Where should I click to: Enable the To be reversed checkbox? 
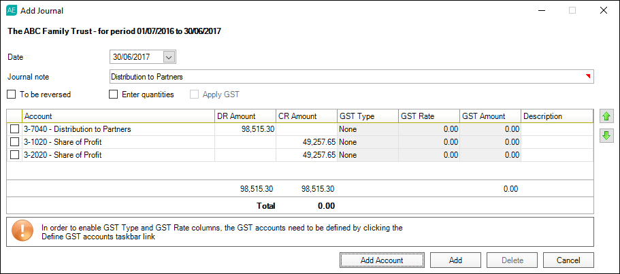point(12,95)
